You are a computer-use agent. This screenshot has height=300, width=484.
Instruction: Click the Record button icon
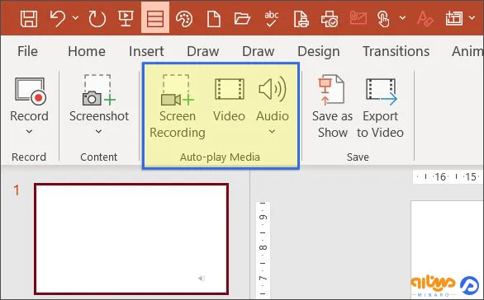(x=31, y=91)
